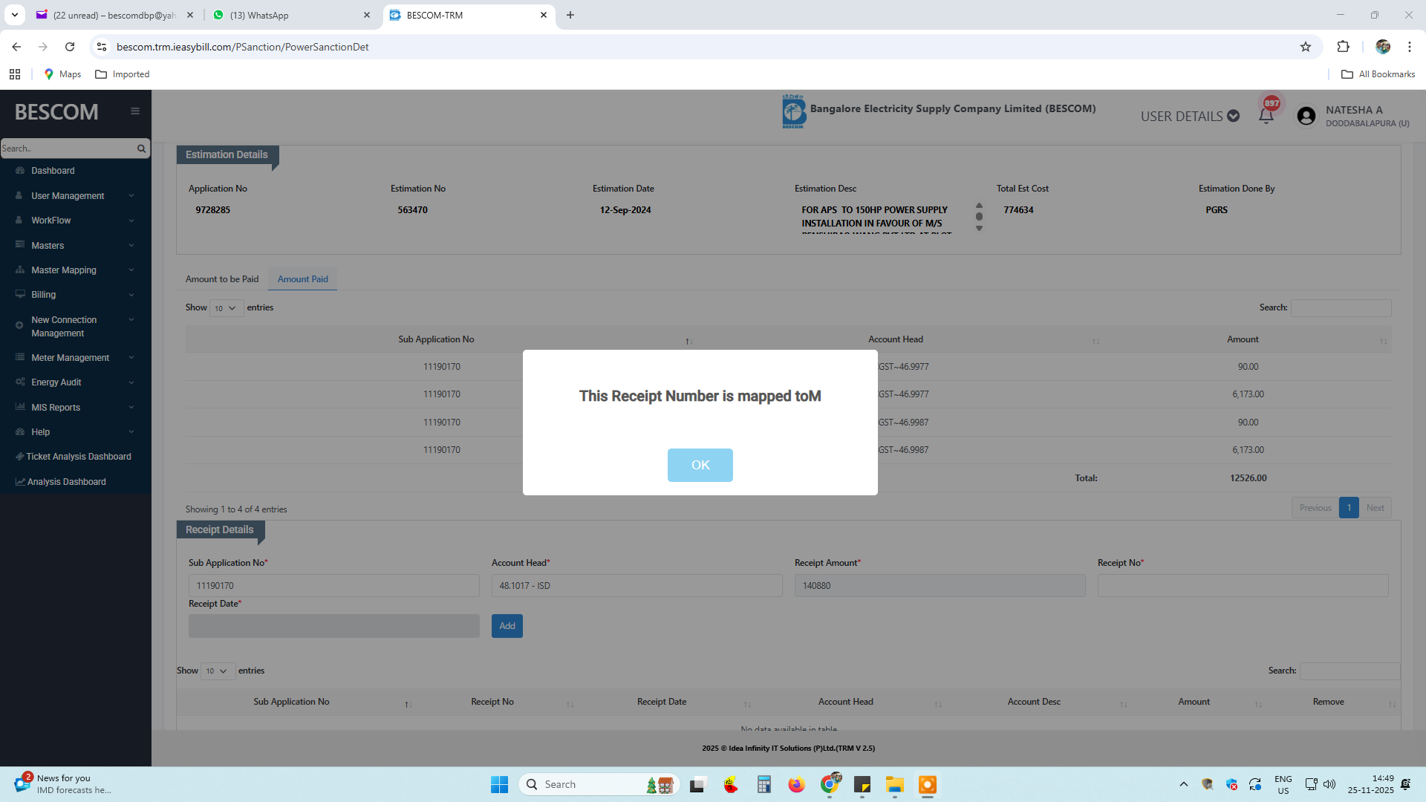Click the Add receipt button
1426x802 pixels.
point(507,626)
